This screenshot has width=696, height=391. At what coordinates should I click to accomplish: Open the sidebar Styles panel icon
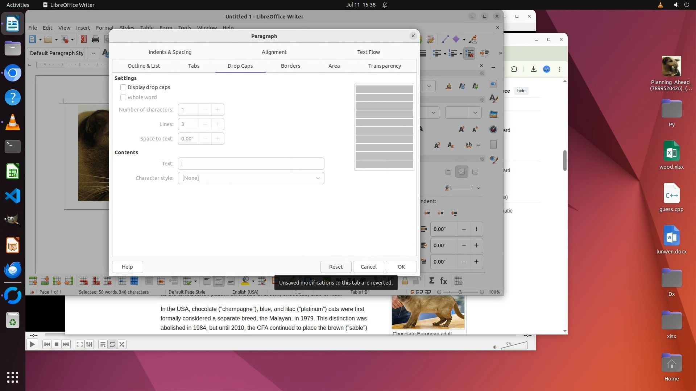click(493, 98)
